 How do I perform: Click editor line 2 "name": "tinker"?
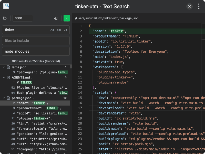click(x=109, y=31)
